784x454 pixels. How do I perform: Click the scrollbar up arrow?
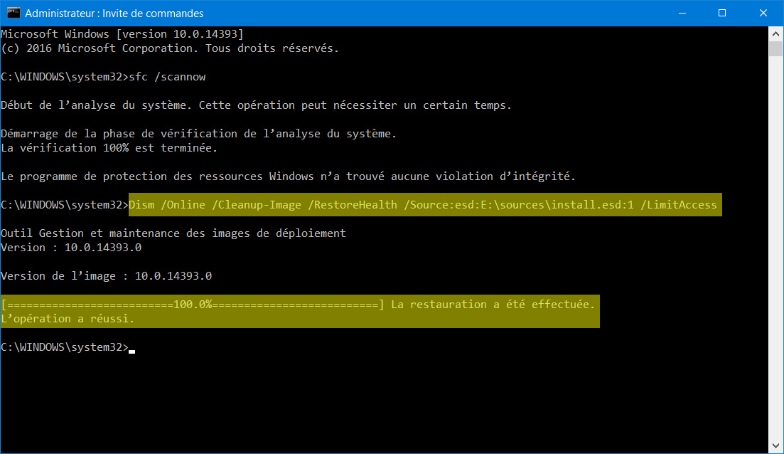(x=775, y=34)
